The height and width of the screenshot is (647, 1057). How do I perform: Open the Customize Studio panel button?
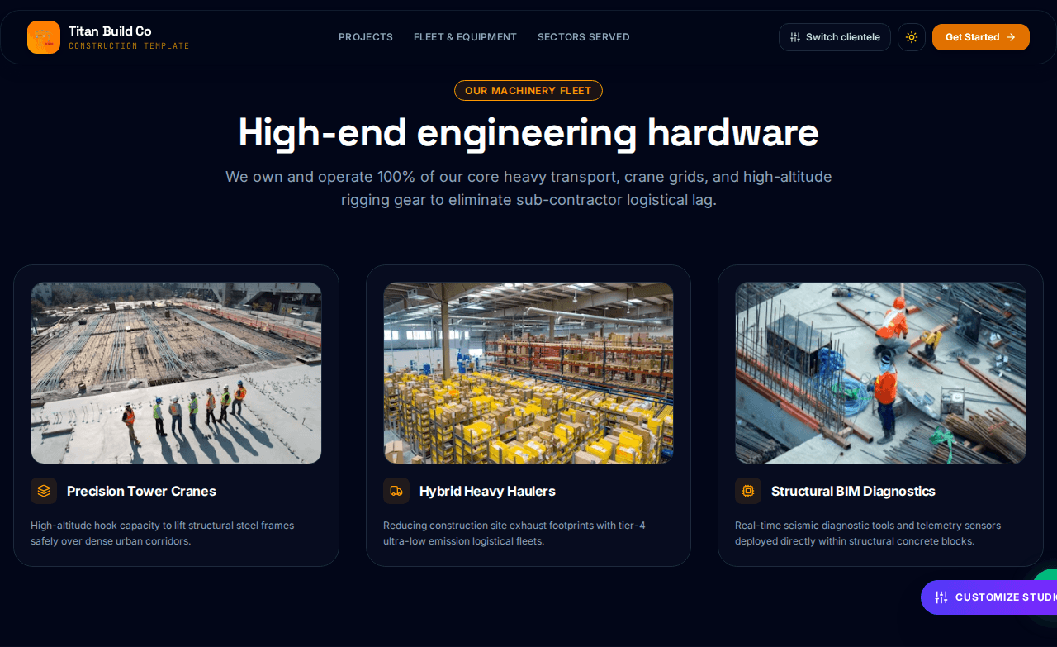989,597
